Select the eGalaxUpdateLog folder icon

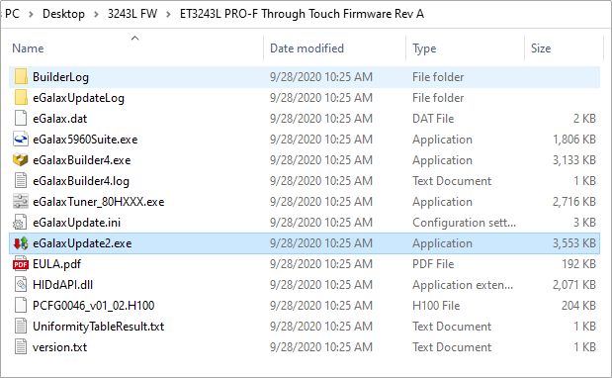(x=21, y=97)
